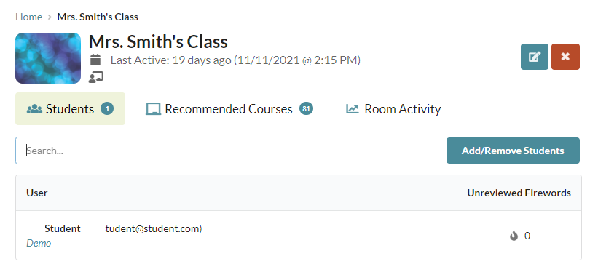Click the User column header
590x272 pixels.
point(37,193)
